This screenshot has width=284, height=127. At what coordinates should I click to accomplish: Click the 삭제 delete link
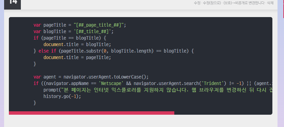point(270,3)
